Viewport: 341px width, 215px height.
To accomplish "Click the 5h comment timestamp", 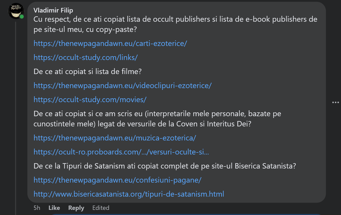I will [37, 208].
